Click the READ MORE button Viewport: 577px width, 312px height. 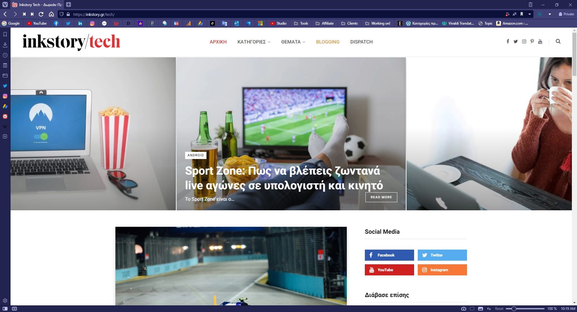[381, 197]
